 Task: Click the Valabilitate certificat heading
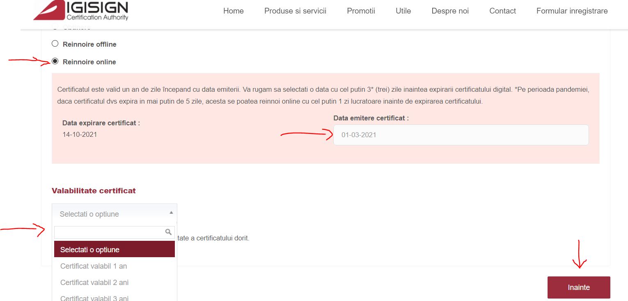coord(94,190)
